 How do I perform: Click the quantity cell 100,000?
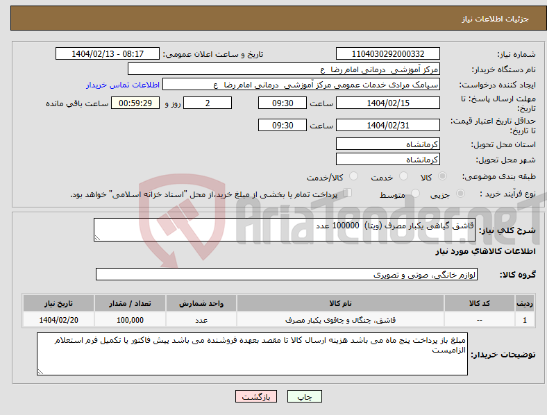point(130,320)
